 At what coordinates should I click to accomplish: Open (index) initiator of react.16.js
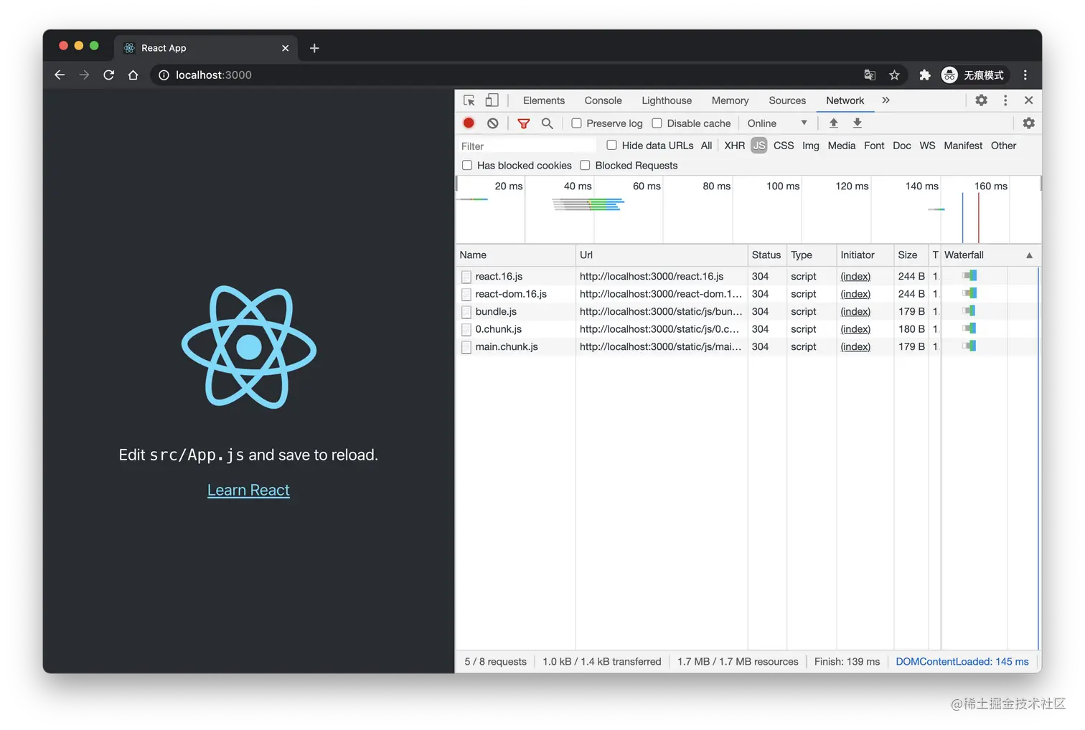click(x=855, y=277)
